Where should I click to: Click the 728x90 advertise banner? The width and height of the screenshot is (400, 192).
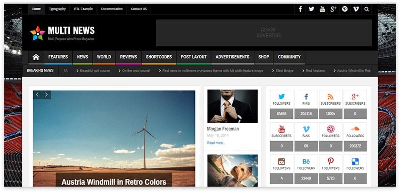tap(264, 33)
